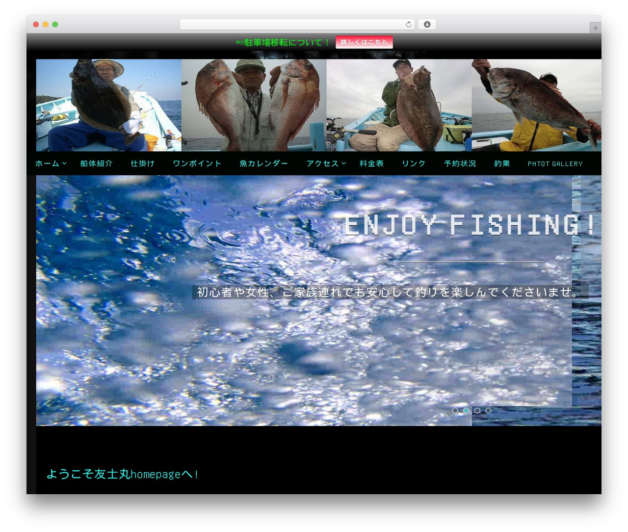Select the first slider dot
Viewport: 628px width, 532px height.
coord(455,410)
